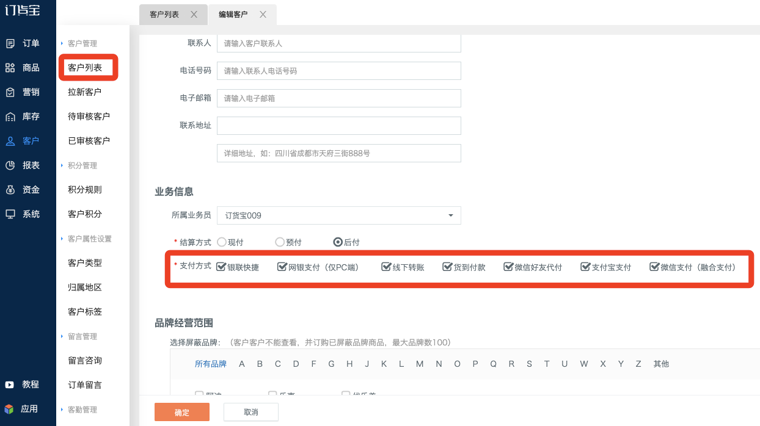Open the 所属业务员 dropdown

(339, 215)
